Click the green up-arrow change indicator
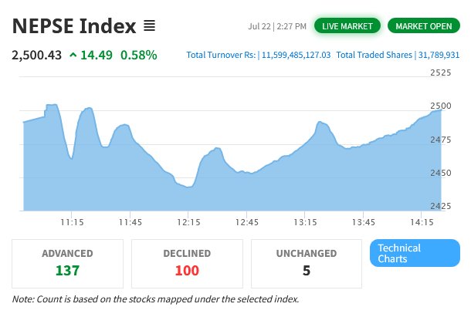 coord(73,55)
